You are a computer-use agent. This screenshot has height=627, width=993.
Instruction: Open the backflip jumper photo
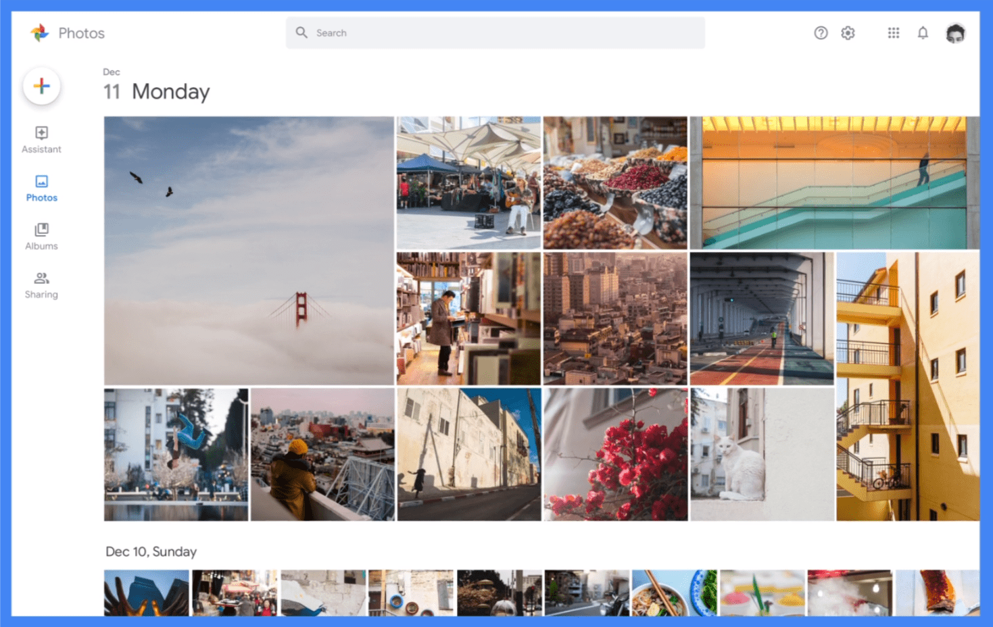tap(176, 454)
